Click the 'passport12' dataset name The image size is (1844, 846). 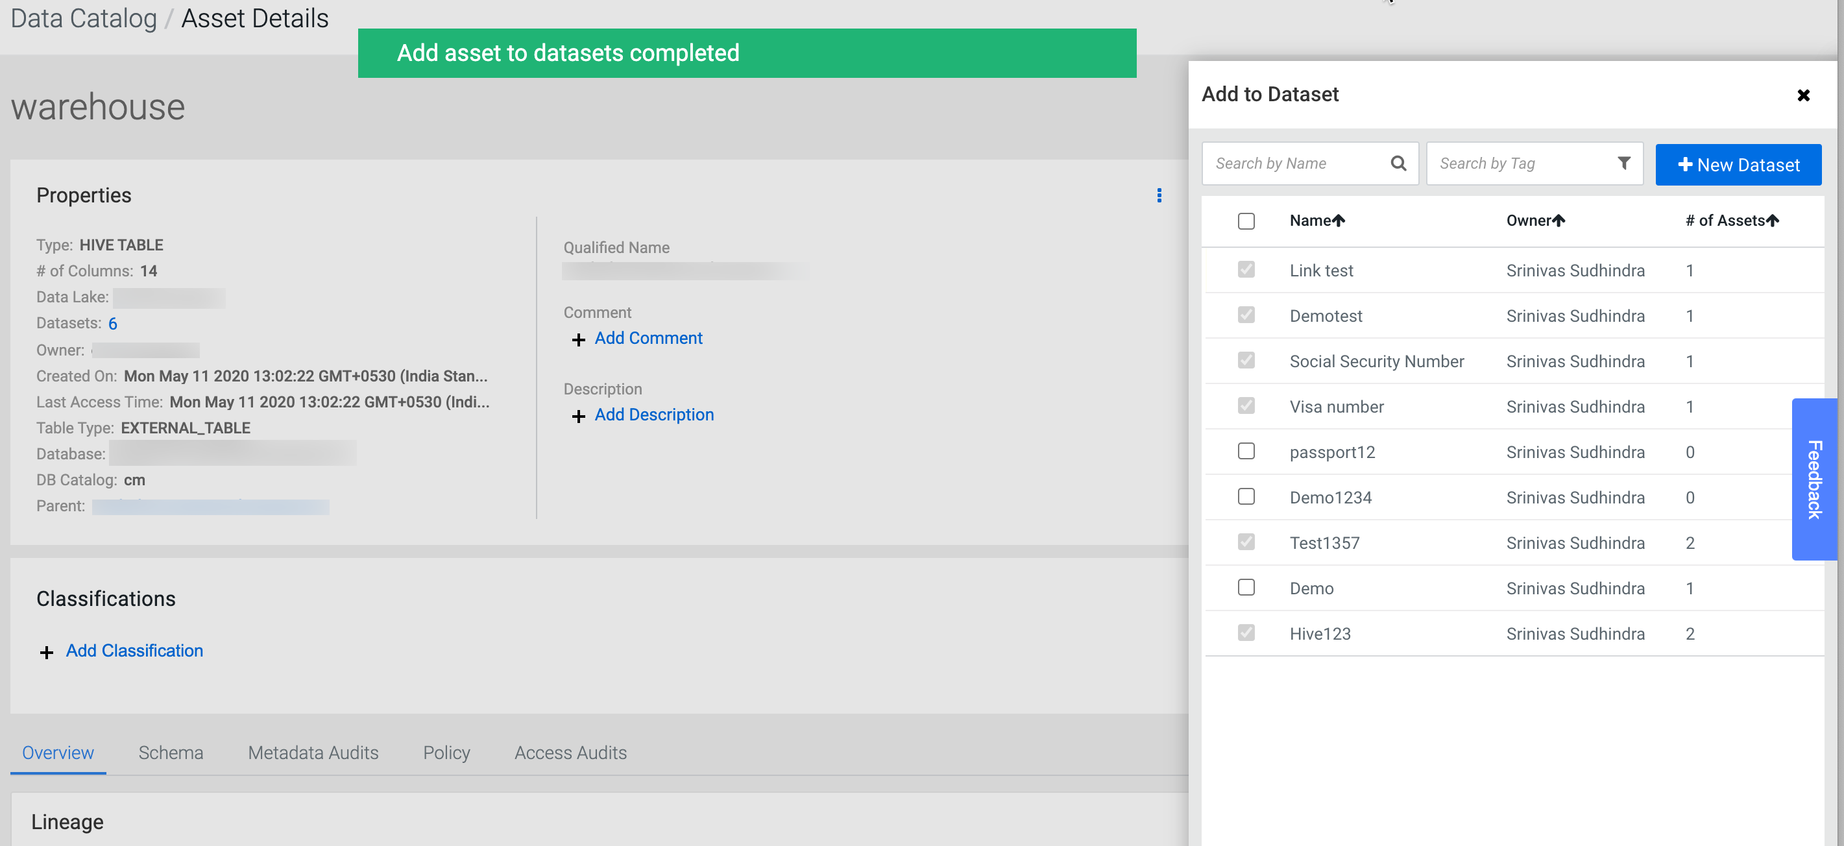[1332, 452]
